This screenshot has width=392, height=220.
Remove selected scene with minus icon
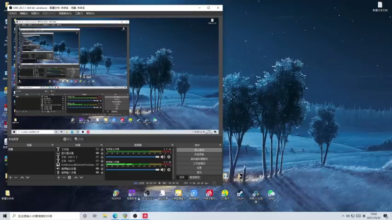16,177
